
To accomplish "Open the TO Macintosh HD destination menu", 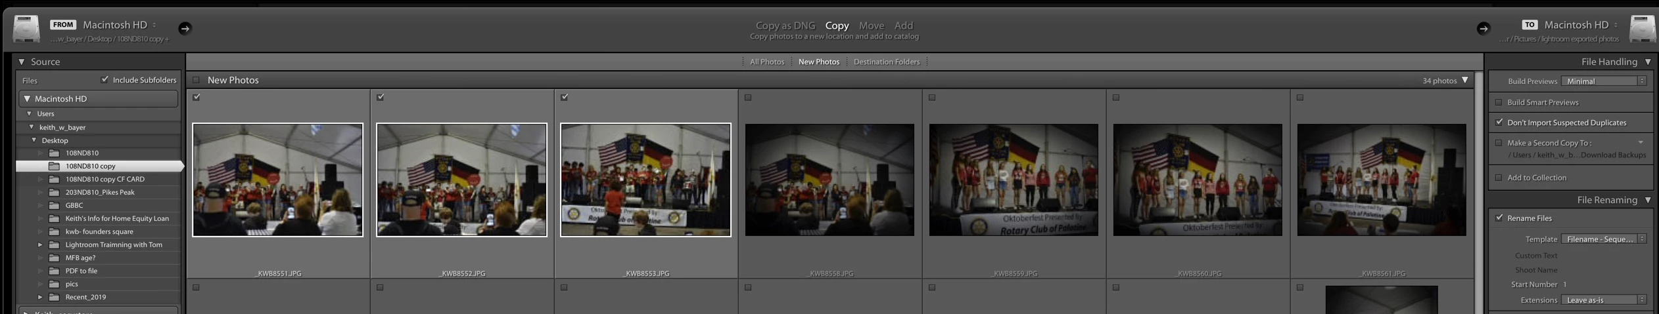I will (1581, 25).
